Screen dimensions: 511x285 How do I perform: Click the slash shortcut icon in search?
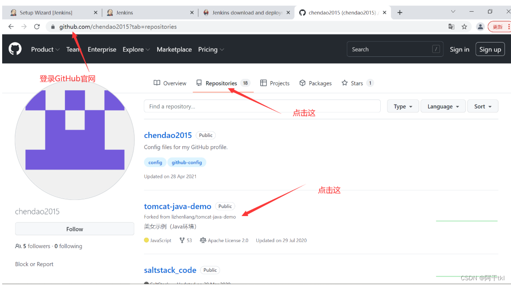coord(436,49)
